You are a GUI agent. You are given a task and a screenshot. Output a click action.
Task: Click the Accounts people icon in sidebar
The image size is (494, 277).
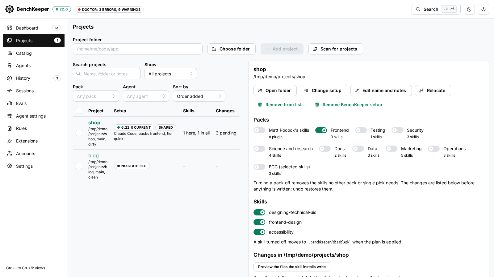pyautogui.click(x=10, y=153)
